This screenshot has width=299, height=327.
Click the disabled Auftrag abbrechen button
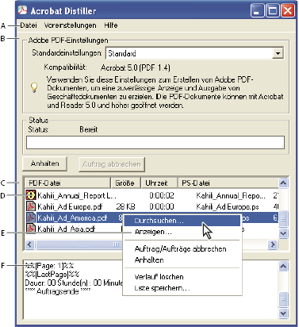point(112,164)
